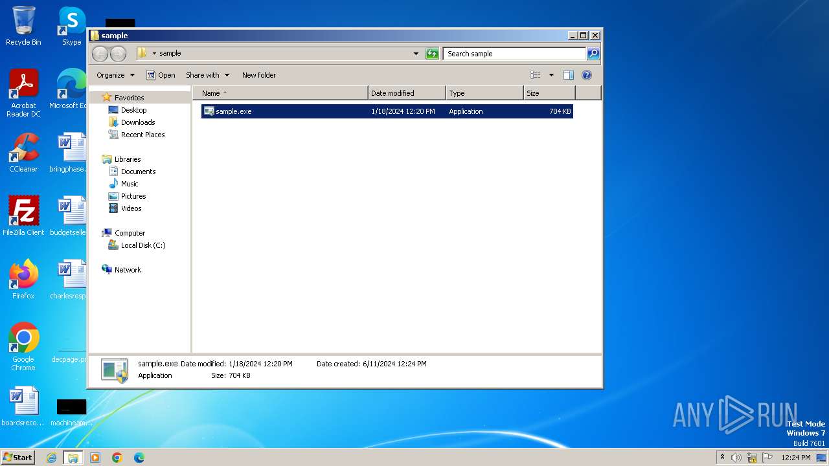Open the boardsreco Word document
Viewport: 829px width, 466px height.
(23, 406)
